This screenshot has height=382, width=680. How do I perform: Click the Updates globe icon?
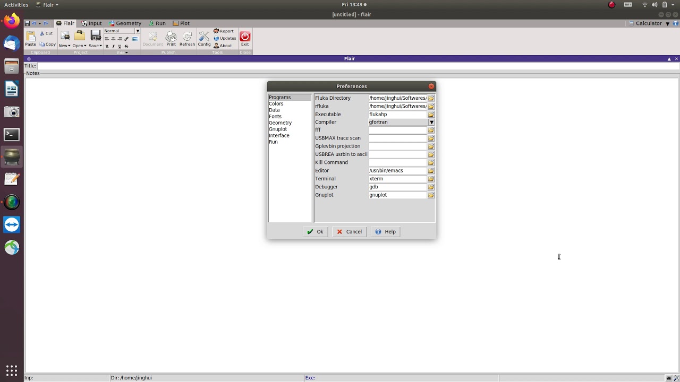(216, 38)
